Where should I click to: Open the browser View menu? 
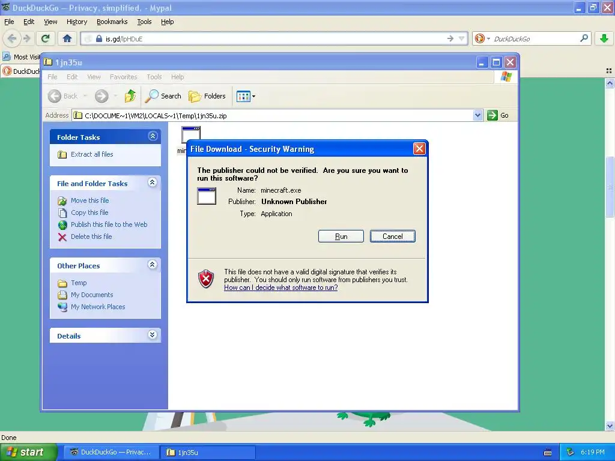pos(50,22)
